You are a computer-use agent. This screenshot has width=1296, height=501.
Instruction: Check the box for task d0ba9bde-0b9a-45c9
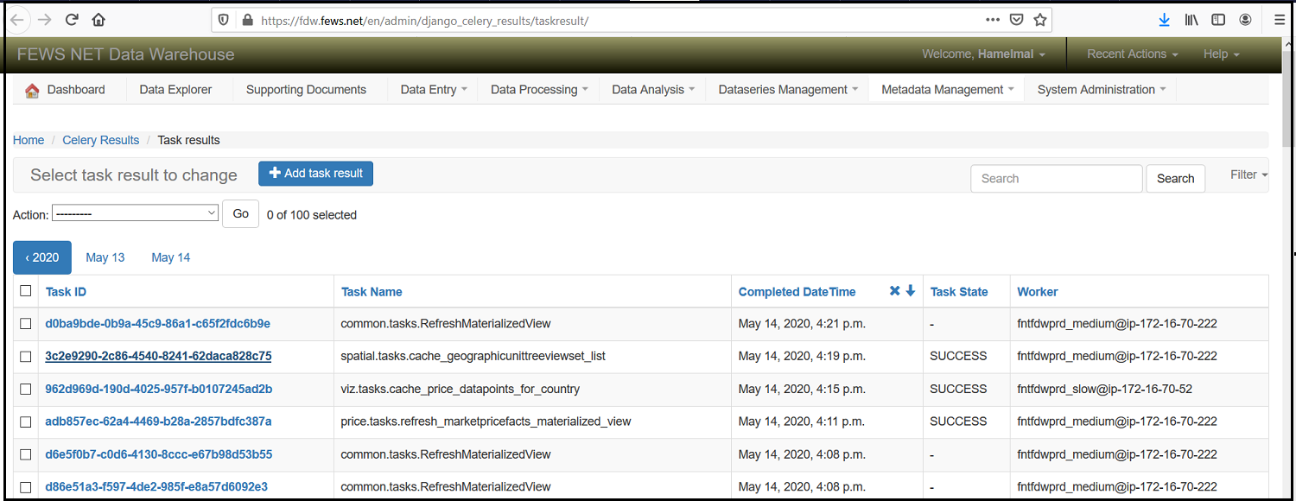(x=26, y=324)
